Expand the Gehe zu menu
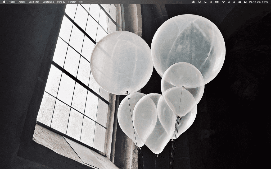 [61, 2]
